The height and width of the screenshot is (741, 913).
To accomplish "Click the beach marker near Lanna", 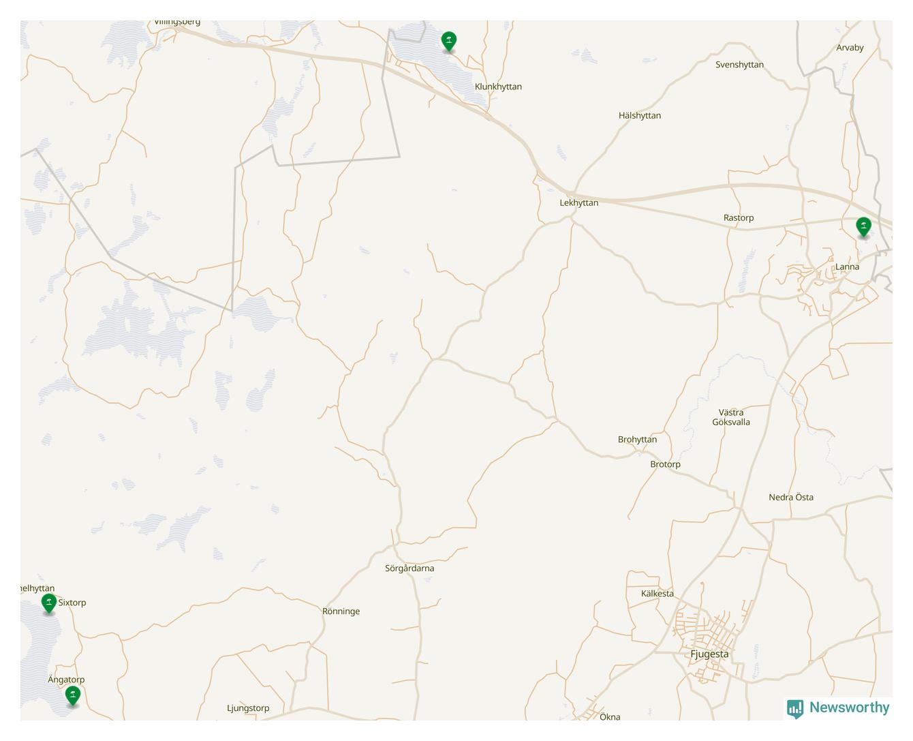I will pyautogui.click(x=863, y=227).
